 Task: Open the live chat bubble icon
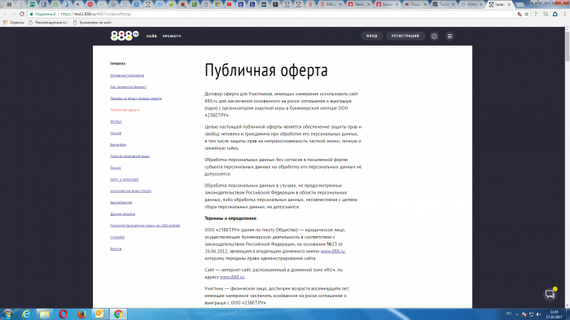tap(550, 294)
